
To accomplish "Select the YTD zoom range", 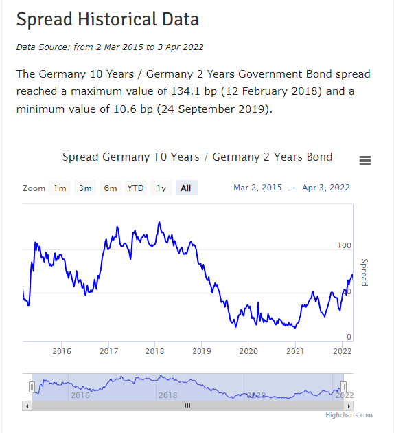I will pos(136,188).
